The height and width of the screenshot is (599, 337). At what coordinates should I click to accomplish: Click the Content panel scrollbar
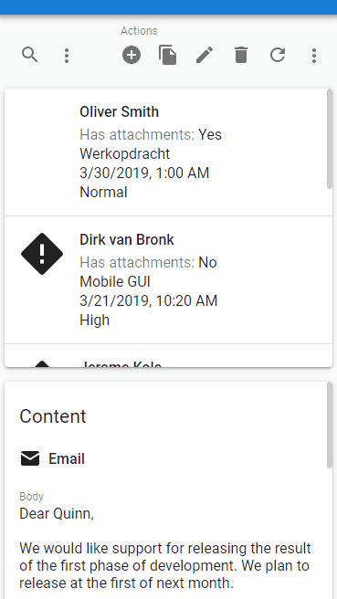coord(330,425)
